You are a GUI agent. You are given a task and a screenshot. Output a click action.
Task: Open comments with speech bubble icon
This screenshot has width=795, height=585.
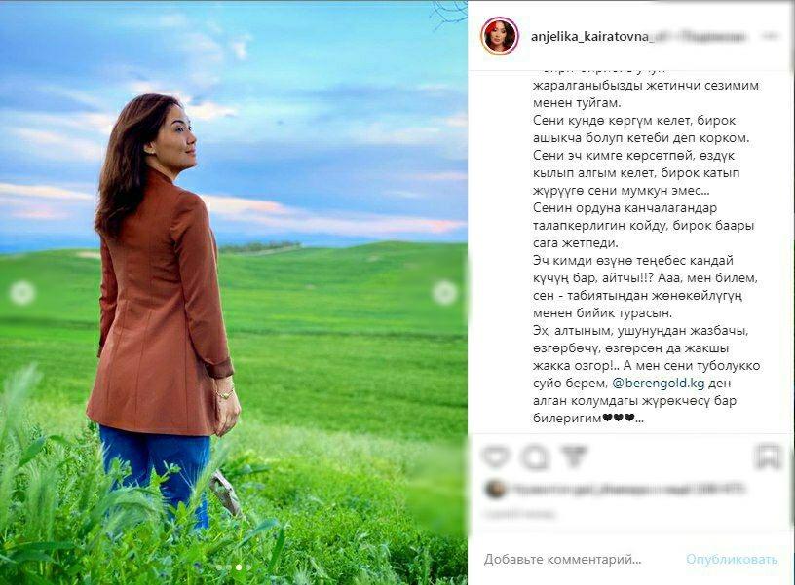[x=535, y=457]
